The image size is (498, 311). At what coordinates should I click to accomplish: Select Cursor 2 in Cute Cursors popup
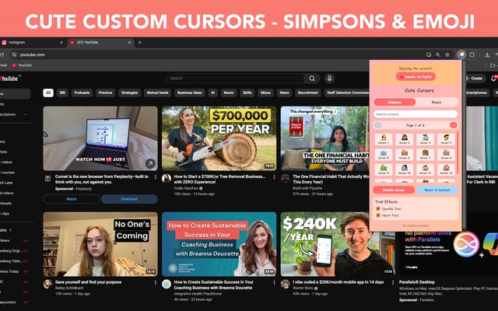coord(405,139)
